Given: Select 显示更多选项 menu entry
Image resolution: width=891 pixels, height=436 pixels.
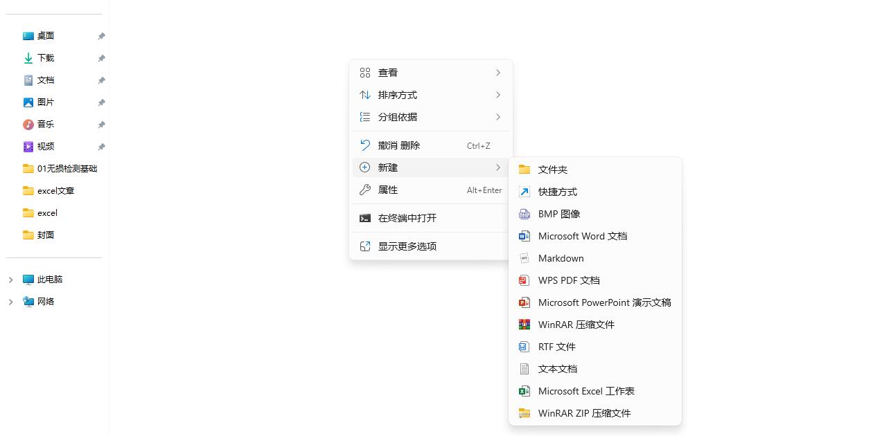Looking at the screenshot, I should [x=431, y=246].
